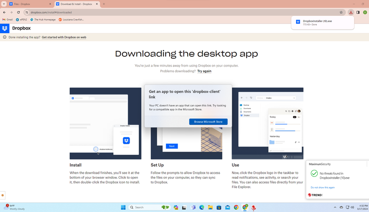Open The Hub Homepage bookmark
This screenshot has width=369, height=212.
(x=43, y=19)
